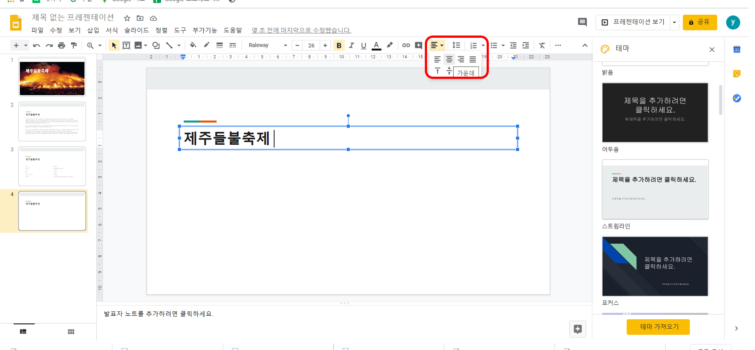755x350 pixels.
Task: Select the Paint format roller icon
Action: pyautogui.click(x=74, y=45)
